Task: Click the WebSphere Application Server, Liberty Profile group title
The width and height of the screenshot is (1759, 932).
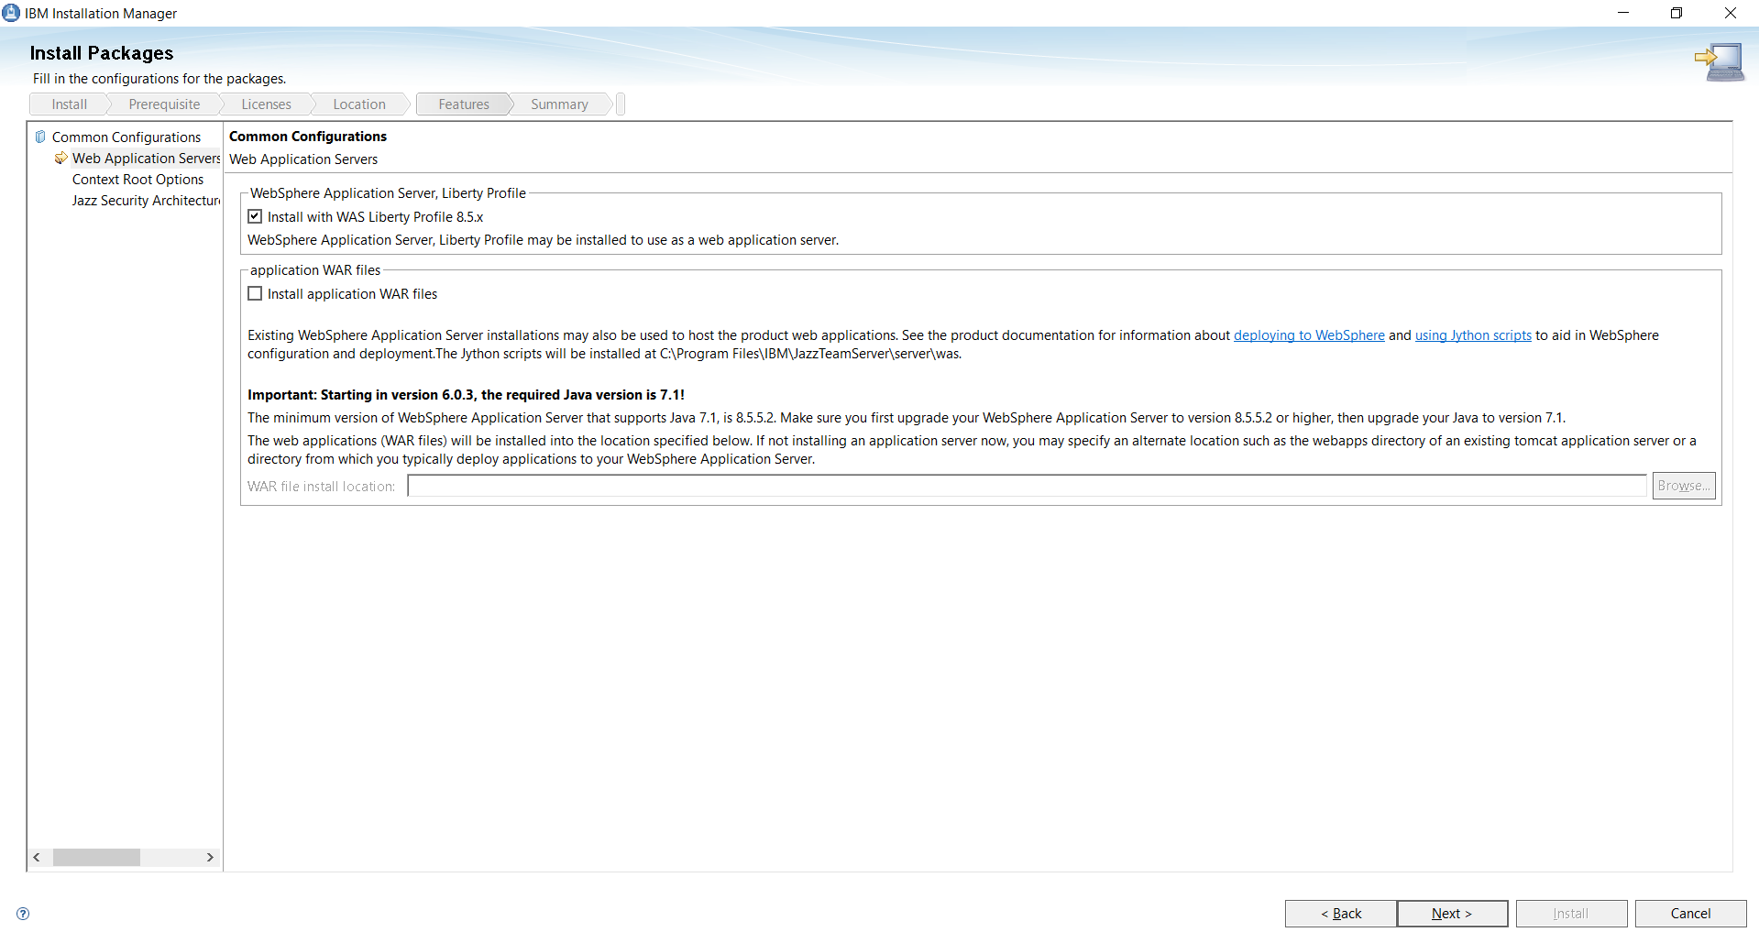Action: pos(389,193)
